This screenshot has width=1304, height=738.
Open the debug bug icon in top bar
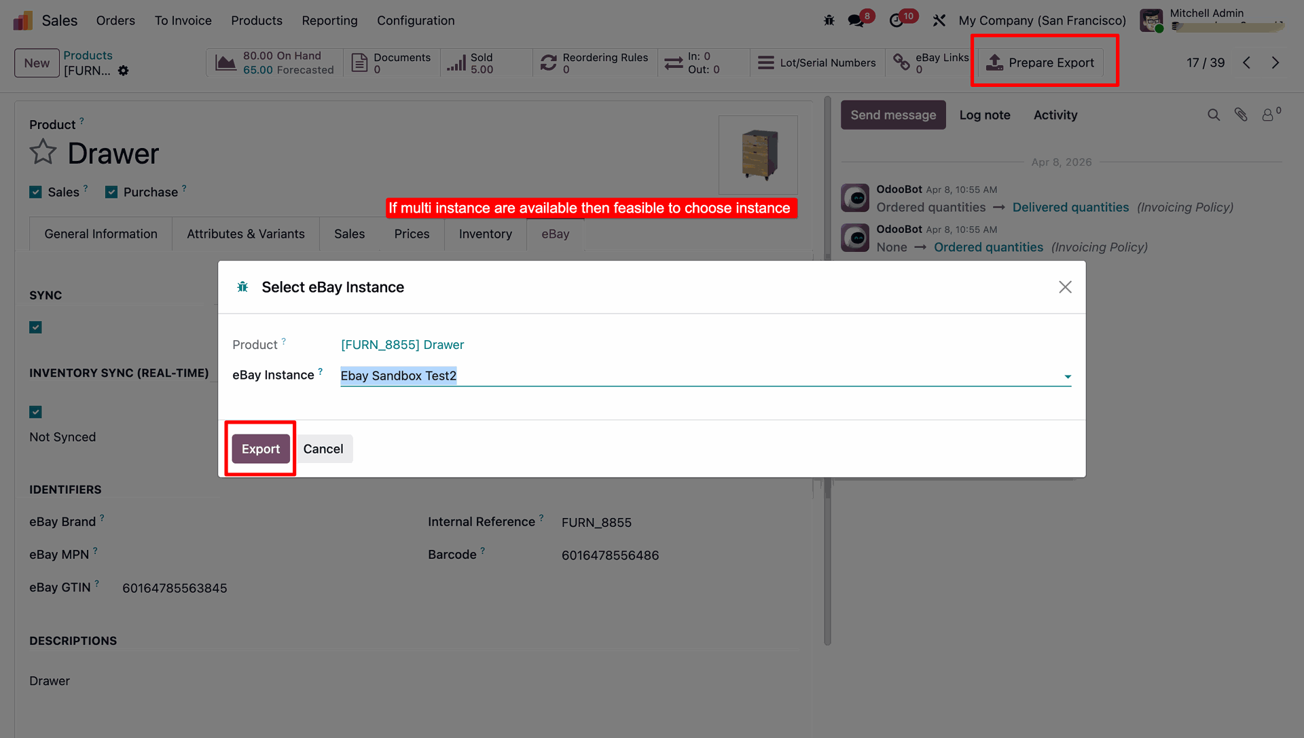pyautogui.click(x=829, y=20)
